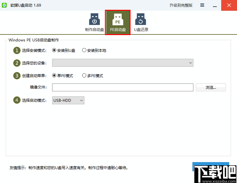Open the USB-HDD boot mode dropdown

click(x=68, y=101)
